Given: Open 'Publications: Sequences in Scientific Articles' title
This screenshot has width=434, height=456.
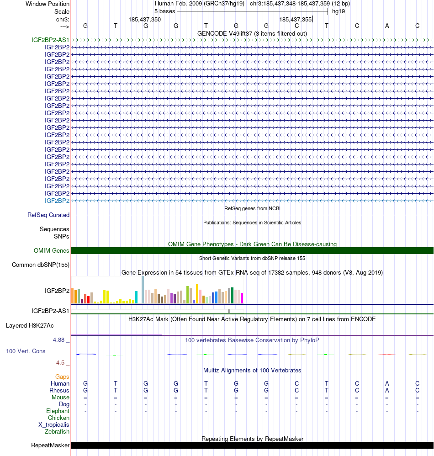Looking at the screenshot, I should pyautogui.click(x=252, y=223).
